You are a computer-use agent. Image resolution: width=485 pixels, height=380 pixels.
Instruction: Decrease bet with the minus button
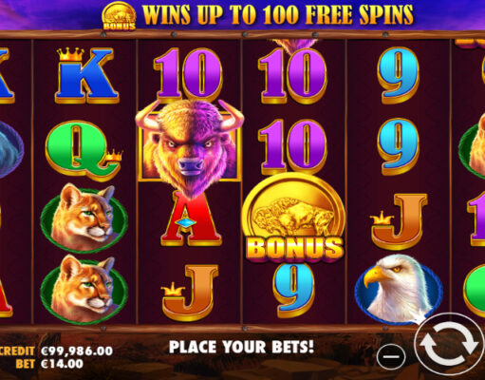click(391, 356)
